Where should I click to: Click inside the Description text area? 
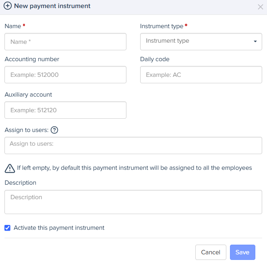pos(133,202)
